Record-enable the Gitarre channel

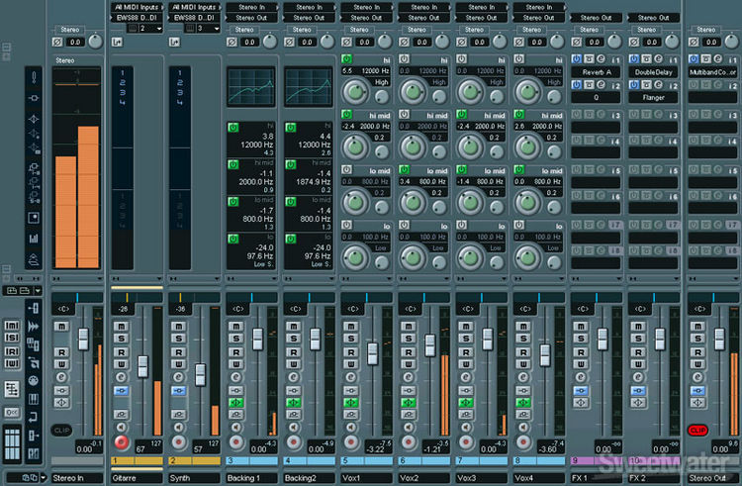pos(121,442)
